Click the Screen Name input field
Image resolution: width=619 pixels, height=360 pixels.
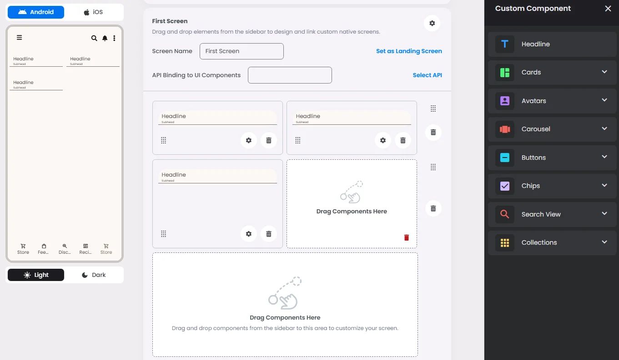click(242, 51)
